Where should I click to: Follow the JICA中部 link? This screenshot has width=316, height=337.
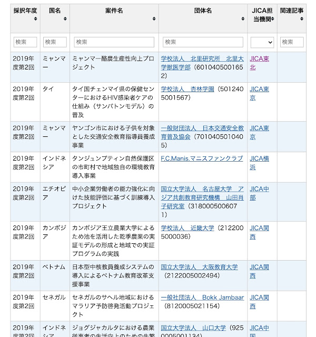(x=259, y=193)
